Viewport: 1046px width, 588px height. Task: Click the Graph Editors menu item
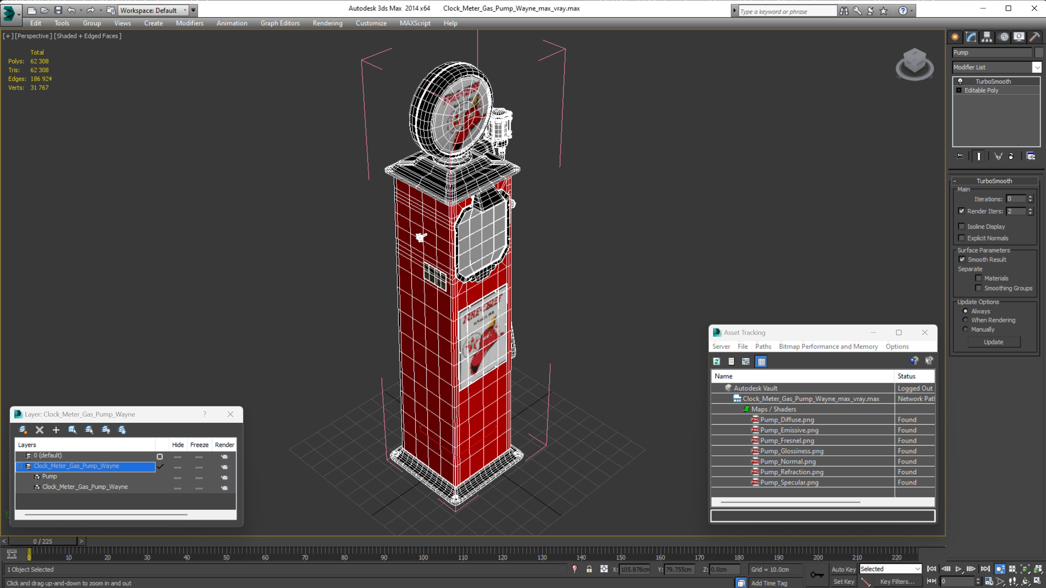tap(280, 23)
